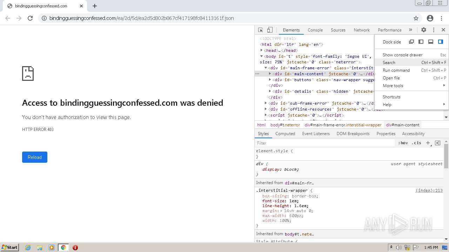Expand the margin property triangle
The height and width of the screenshot is (252, 449).
(x=282, y=211)
